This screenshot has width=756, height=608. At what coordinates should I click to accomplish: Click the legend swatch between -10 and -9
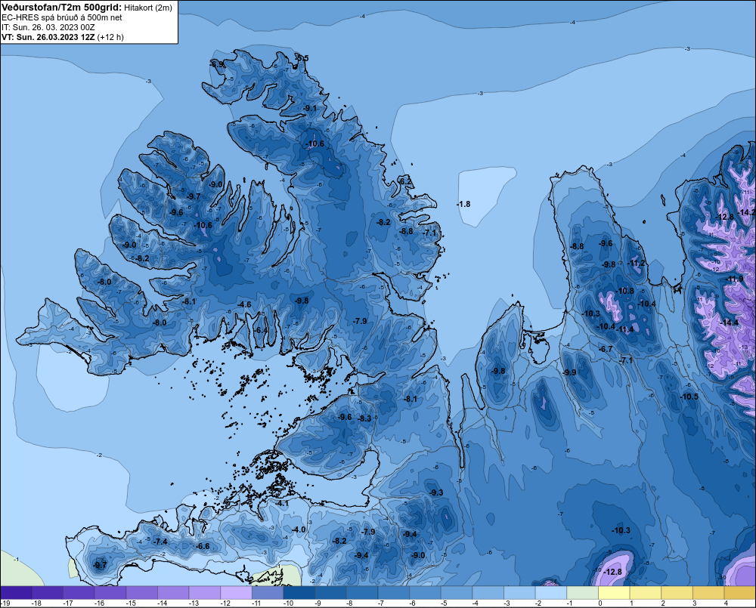point(299,593)
